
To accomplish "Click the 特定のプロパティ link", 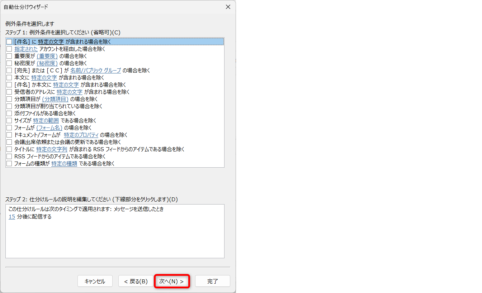I will [81, 135].
